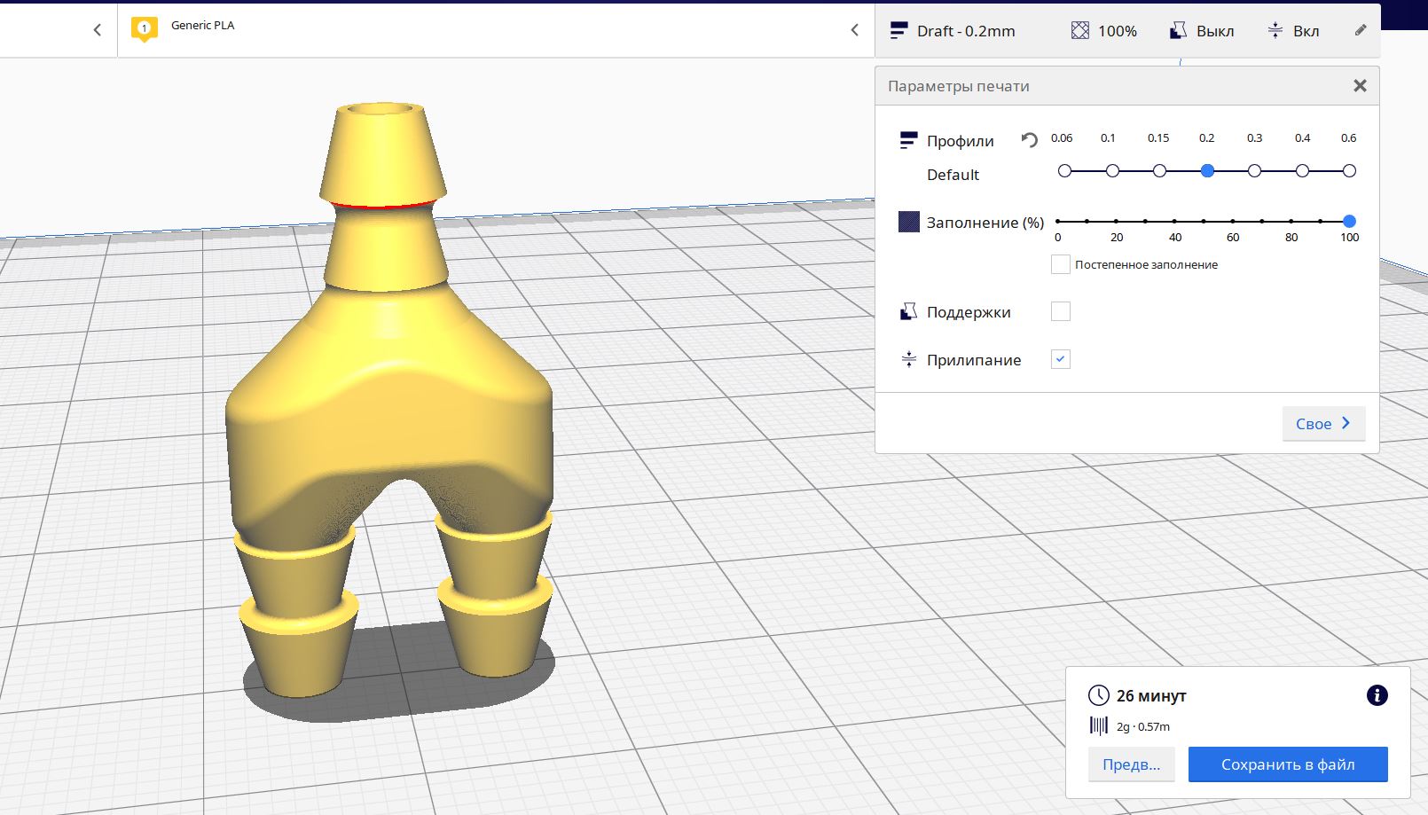Click the adhesion Вкл icon in header
The width and height of the screenshot is (1428, 815).
click(x=1275, y=31)
